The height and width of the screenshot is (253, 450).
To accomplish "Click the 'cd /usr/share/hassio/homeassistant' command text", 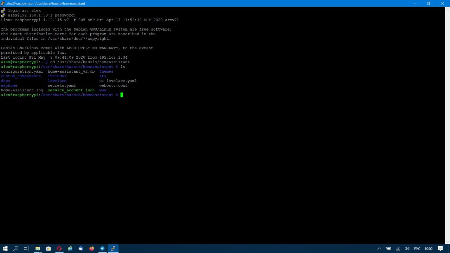I will coord(90,62).
